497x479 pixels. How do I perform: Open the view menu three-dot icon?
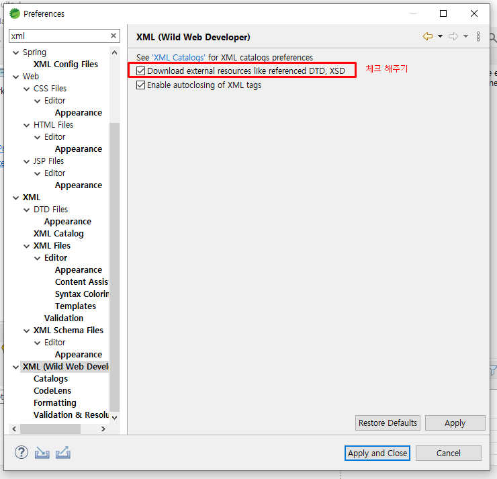[478, 36]
